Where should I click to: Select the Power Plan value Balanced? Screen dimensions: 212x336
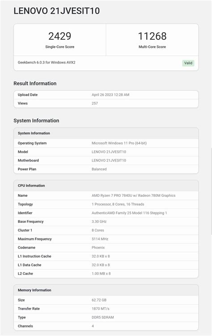pos(99,169)
